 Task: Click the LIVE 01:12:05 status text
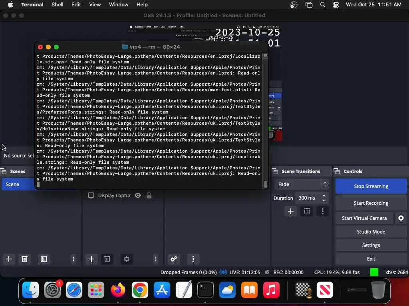[x=245, y=272]
